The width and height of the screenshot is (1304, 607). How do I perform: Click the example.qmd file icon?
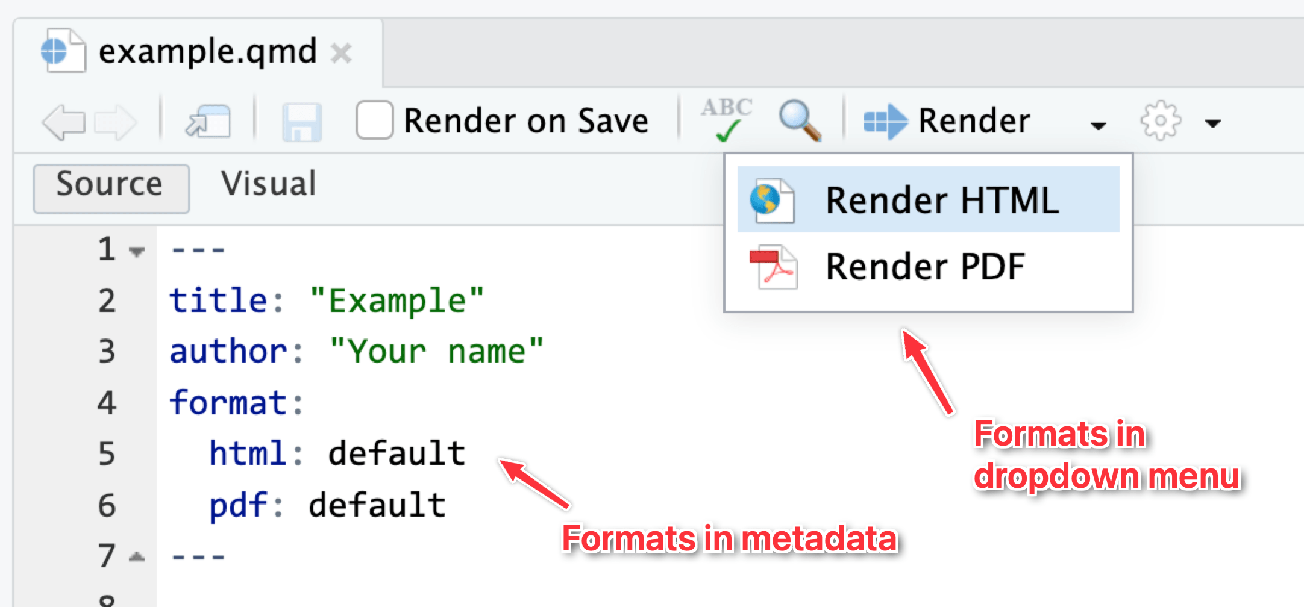(62, 51)
